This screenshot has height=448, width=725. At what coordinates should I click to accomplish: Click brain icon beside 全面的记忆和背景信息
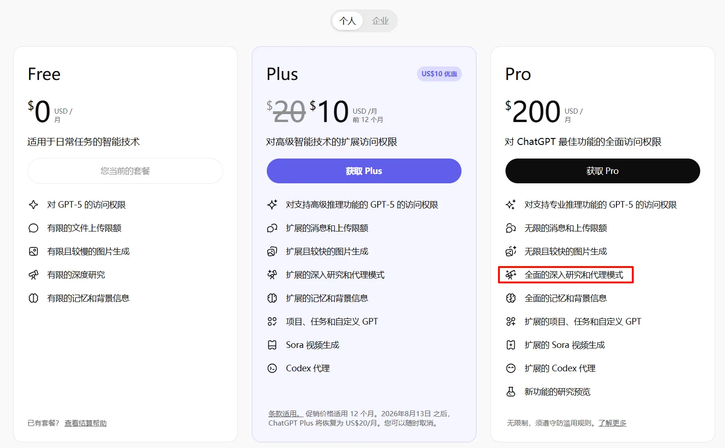tap(511, 298)
